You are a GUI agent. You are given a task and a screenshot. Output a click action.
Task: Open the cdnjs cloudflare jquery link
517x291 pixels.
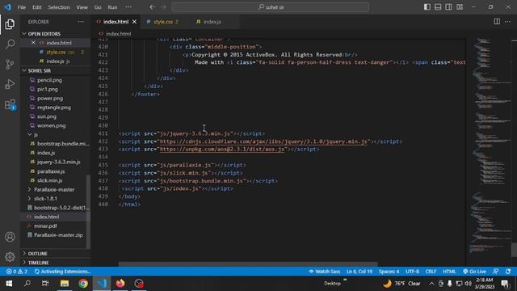click(x=263, y=141)
